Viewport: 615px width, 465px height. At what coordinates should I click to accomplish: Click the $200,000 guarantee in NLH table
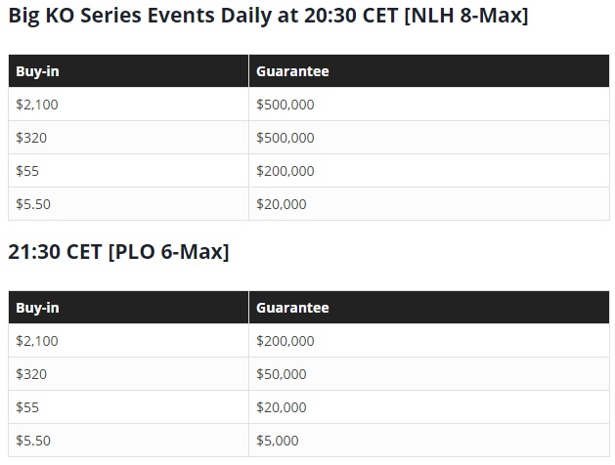pyautogui.click(x=285, y=171)
